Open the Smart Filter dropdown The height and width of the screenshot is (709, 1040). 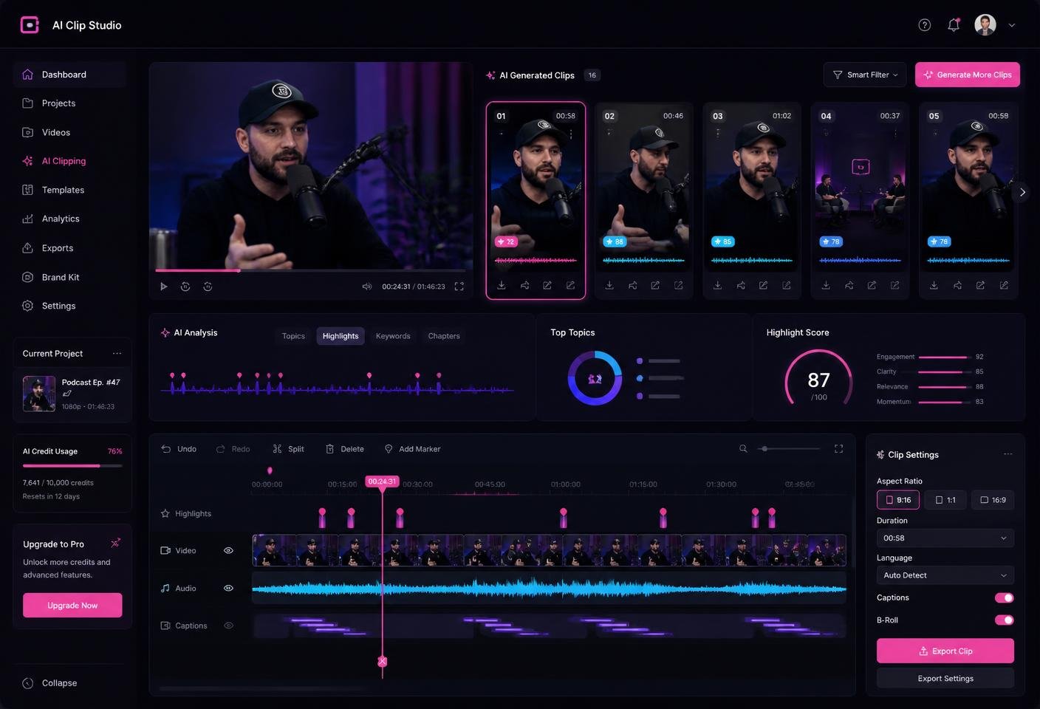(865, 75)
